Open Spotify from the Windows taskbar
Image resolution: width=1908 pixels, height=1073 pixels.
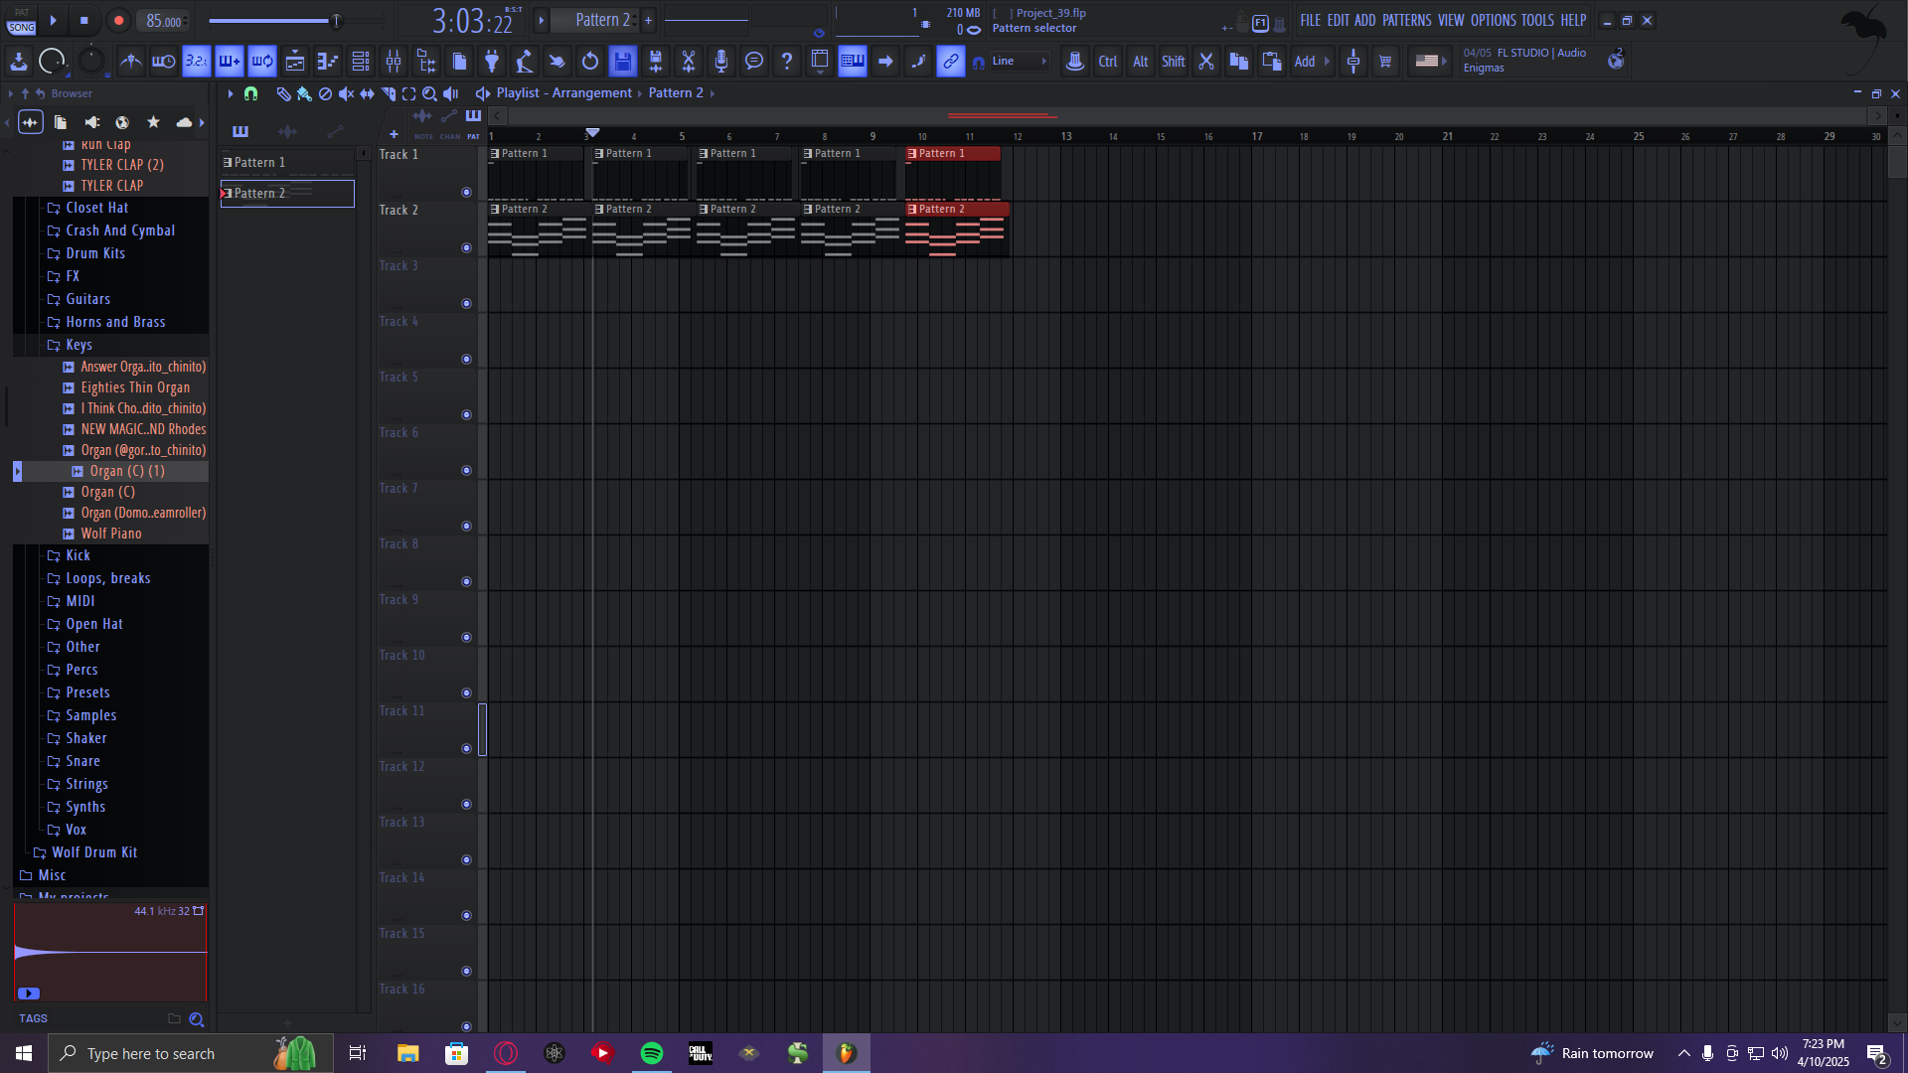coord(652,1053)
